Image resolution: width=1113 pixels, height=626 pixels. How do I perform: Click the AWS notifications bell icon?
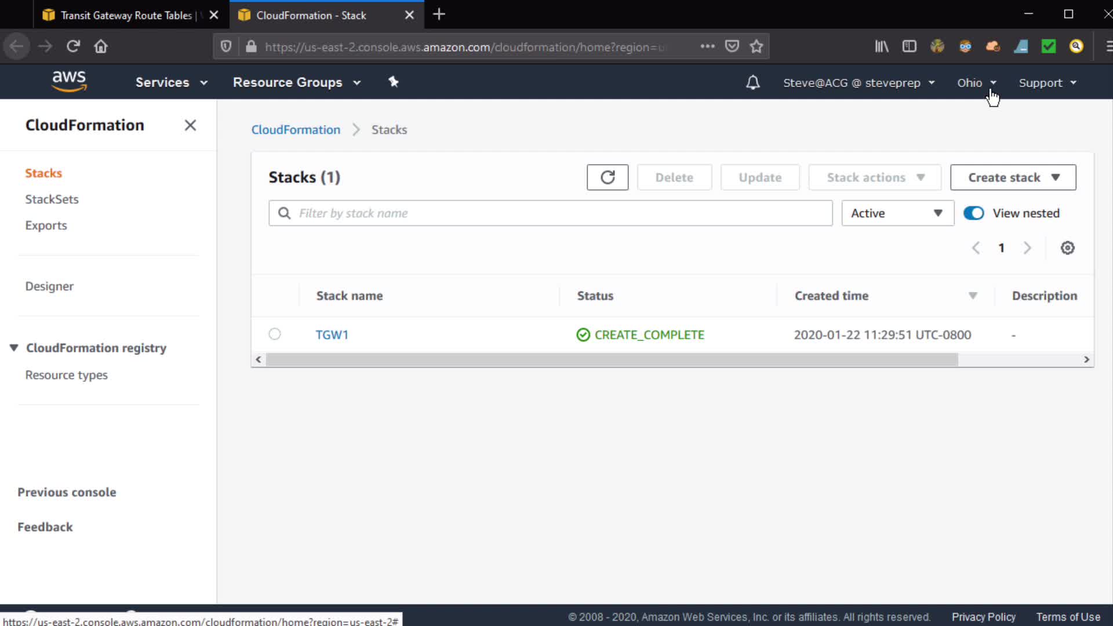(752, 83)
